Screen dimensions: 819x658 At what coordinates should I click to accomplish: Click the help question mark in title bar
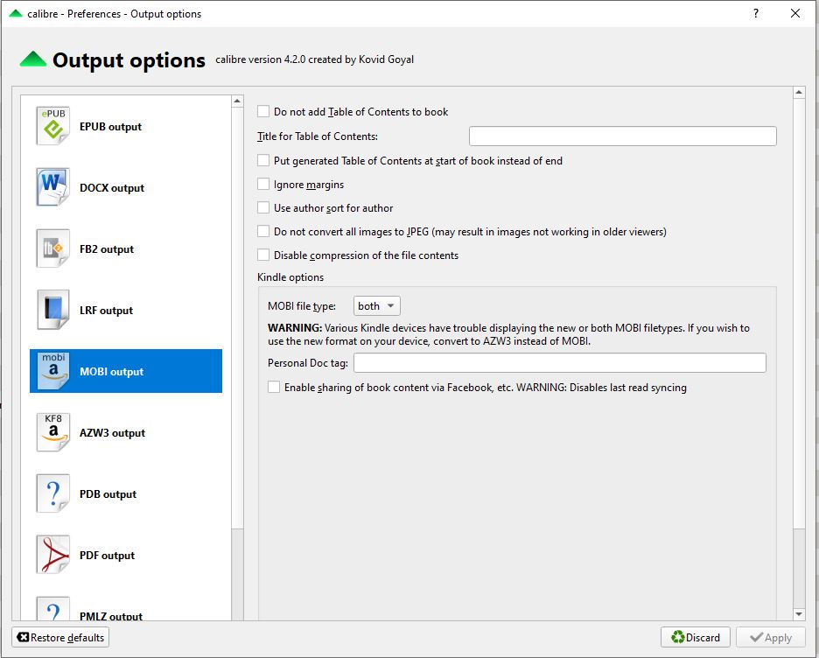756,14
